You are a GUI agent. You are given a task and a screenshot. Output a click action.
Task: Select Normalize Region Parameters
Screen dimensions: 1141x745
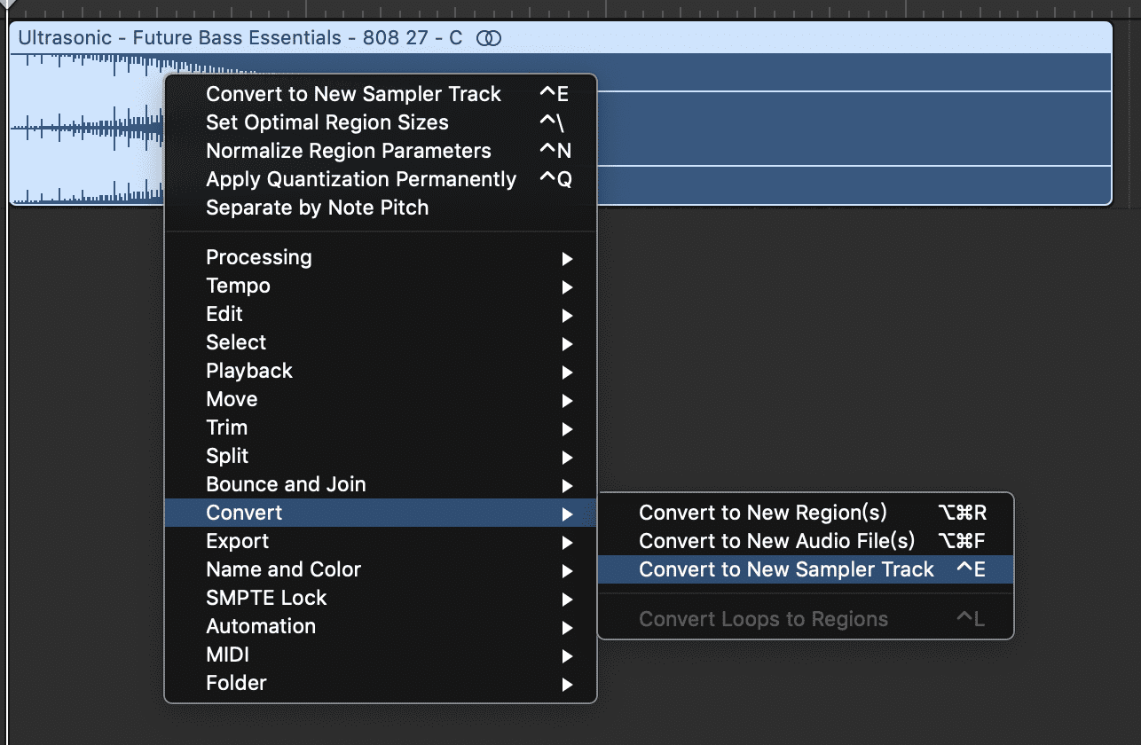tap(348, 151)
